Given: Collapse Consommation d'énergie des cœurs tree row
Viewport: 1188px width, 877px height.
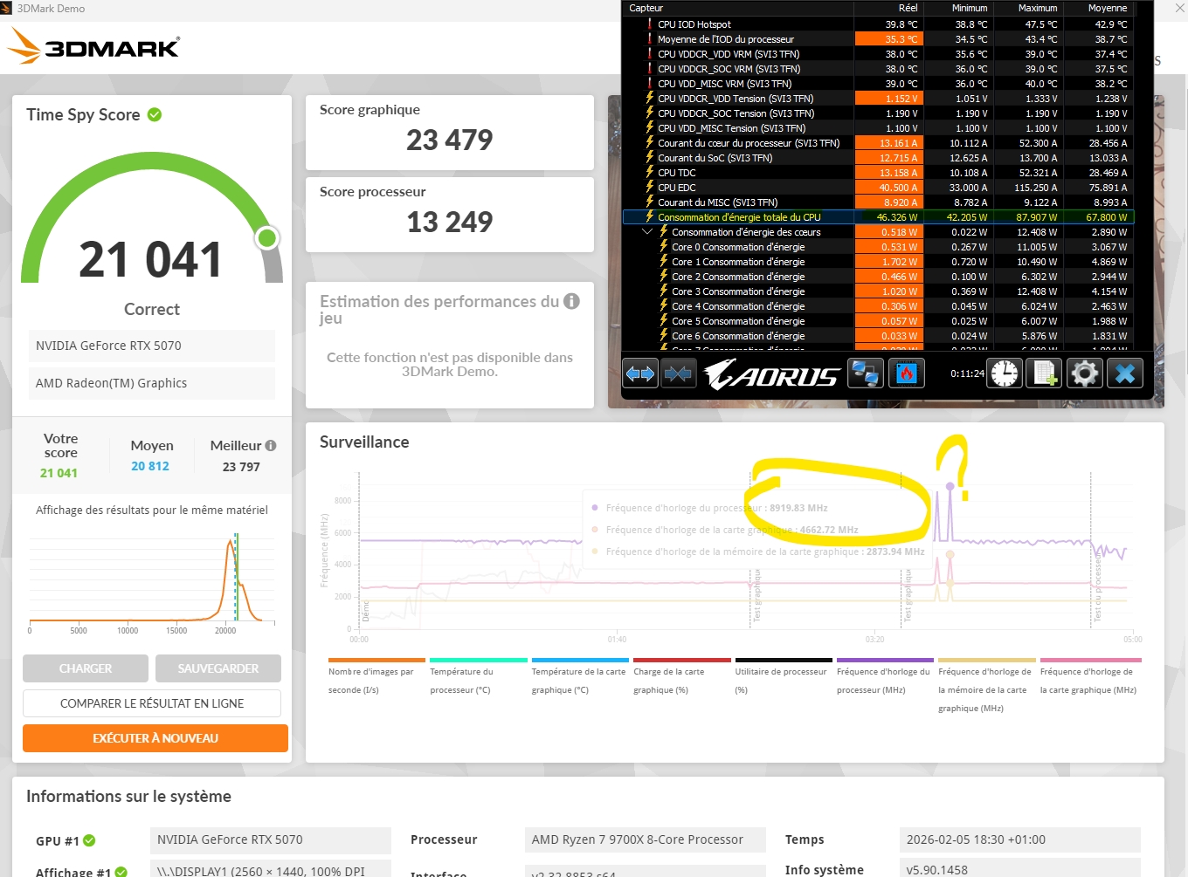Looking at the screenshot, I should coord(647,232).
